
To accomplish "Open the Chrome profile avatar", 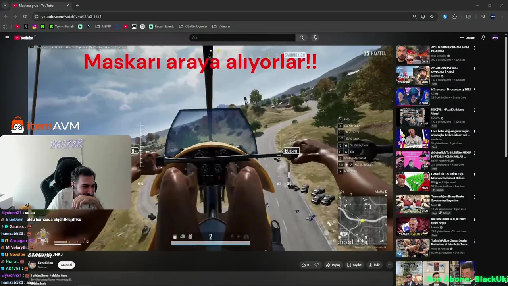I will point(493,17).
